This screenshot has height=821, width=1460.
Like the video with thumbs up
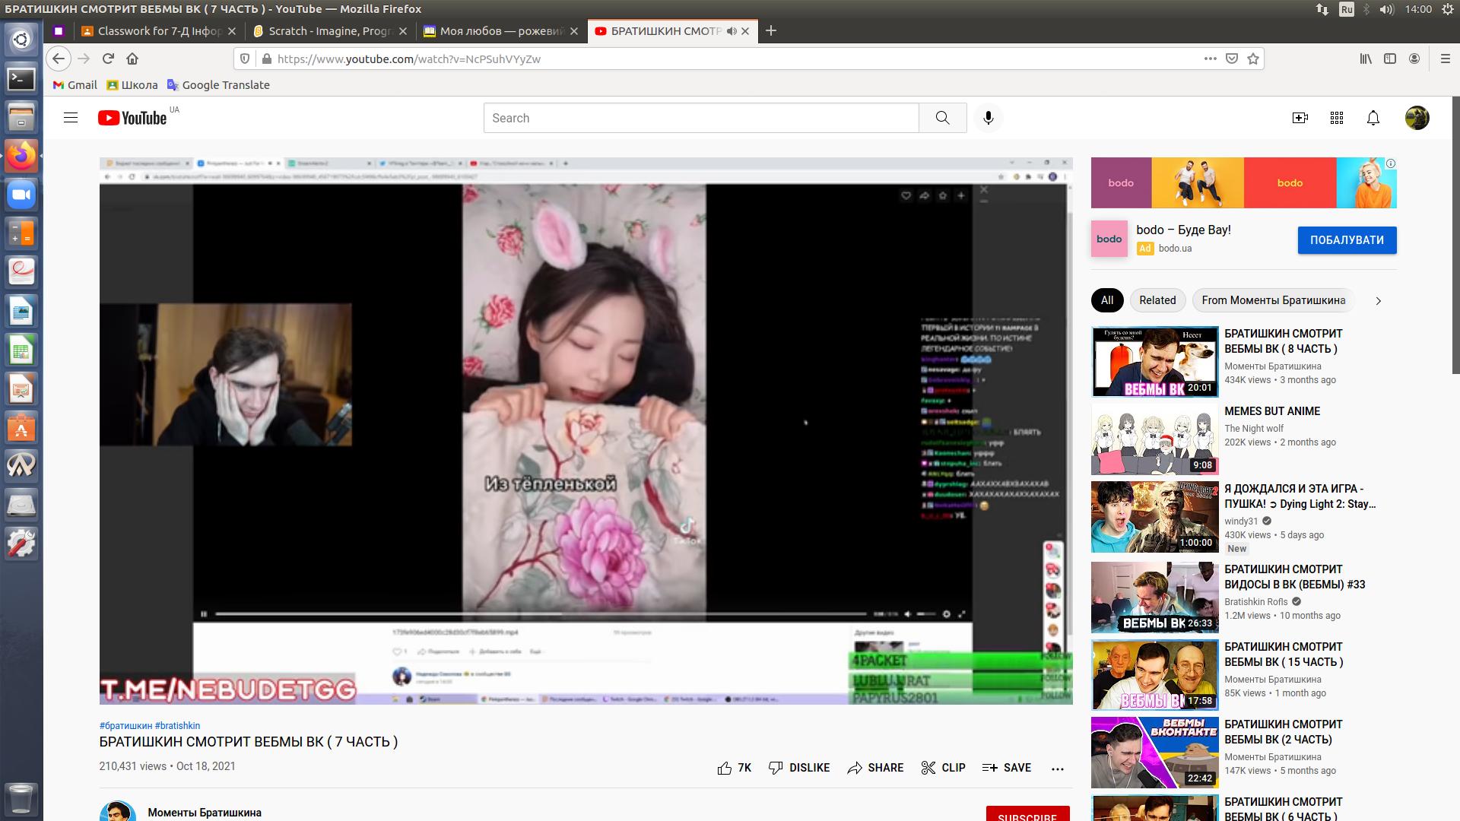[x=725, y=768]
